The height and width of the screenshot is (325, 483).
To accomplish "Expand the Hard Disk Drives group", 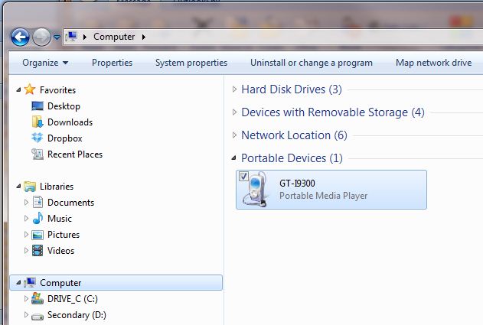I will point(234,89).
